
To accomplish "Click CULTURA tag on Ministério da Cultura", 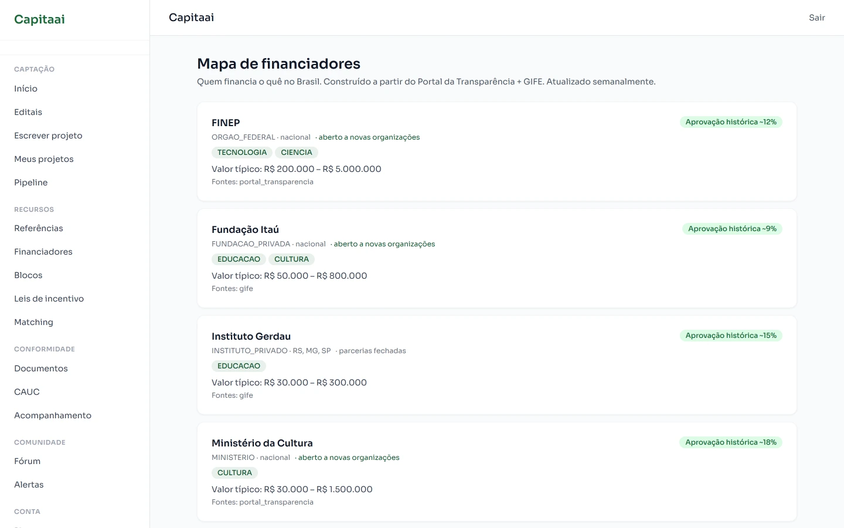I will click(234, 473).
